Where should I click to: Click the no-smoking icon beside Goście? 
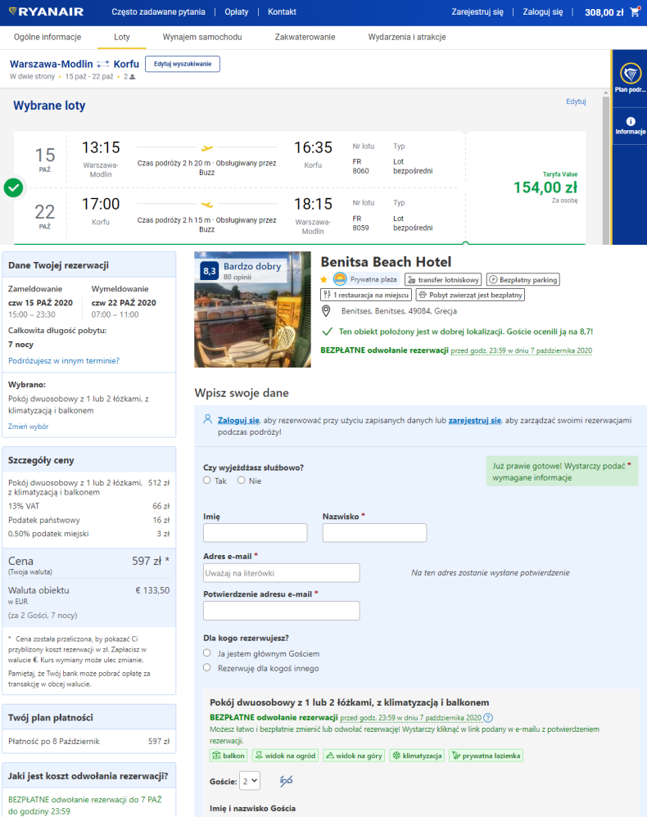coord(286,780)
